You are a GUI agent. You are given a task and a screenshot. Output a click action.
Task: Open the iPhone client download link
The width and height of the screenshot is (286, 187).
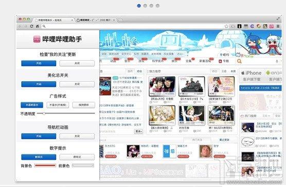coord(252,76)
